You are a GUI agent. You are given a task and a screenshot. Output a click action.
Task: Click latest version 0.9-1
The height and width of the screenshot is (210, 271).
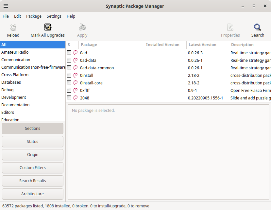click(192, 91)
